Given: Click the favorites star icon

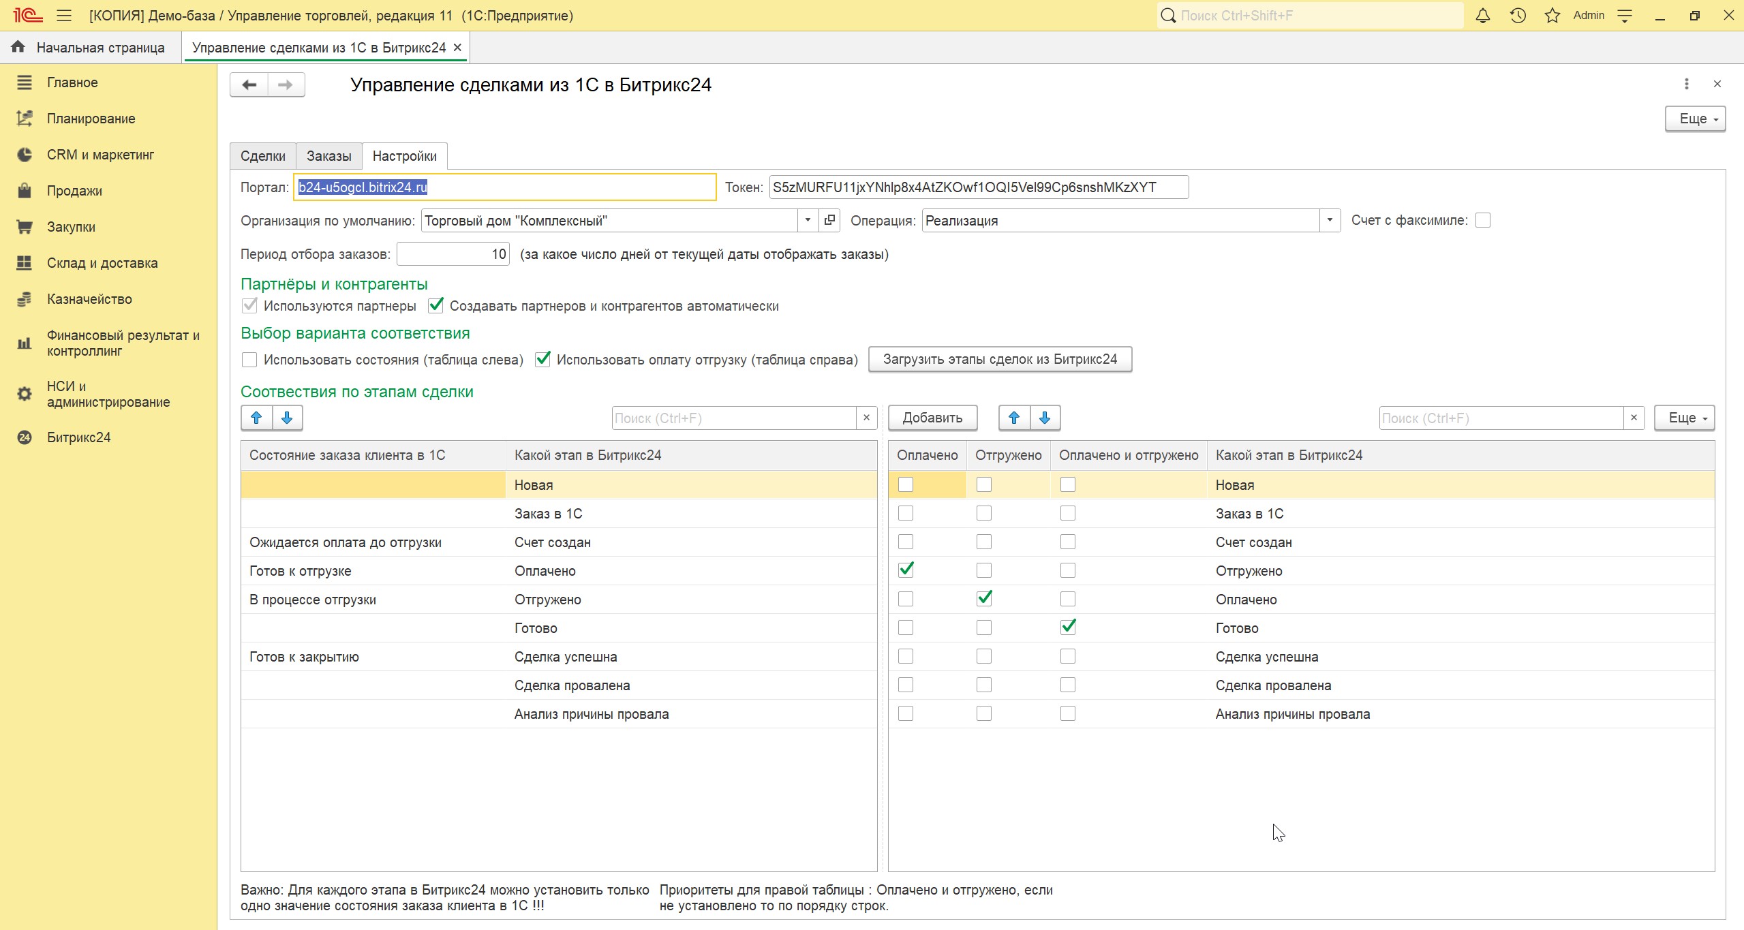Looking at the screenshot, I should pos(1552,16).
